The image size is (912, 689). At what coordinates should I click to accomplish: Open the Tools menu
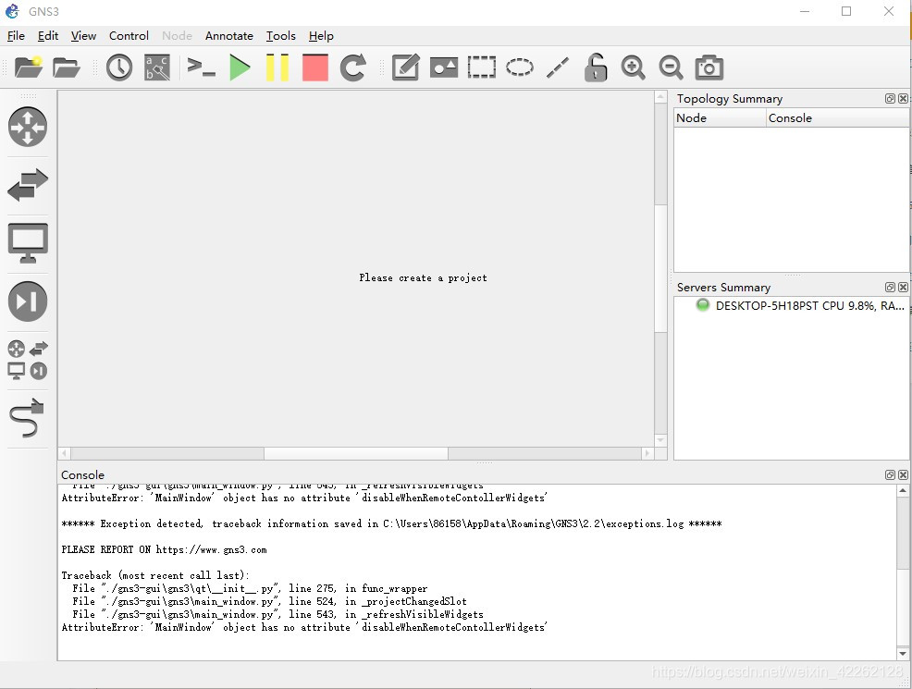[281, 36]
